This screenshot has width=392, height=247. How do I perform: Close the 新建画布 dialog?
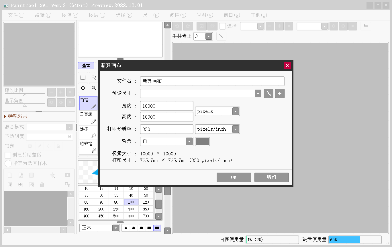(x=287, y=65)
